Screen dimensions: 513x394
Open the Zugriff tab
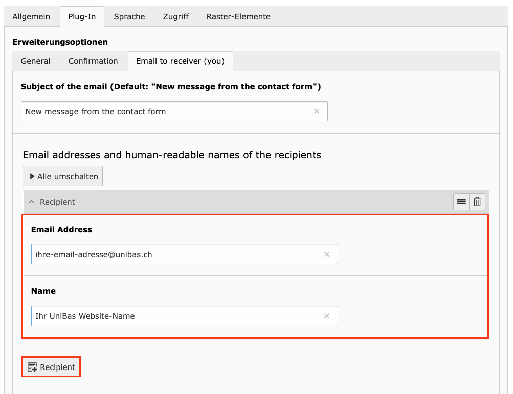[x=175, y=16]
